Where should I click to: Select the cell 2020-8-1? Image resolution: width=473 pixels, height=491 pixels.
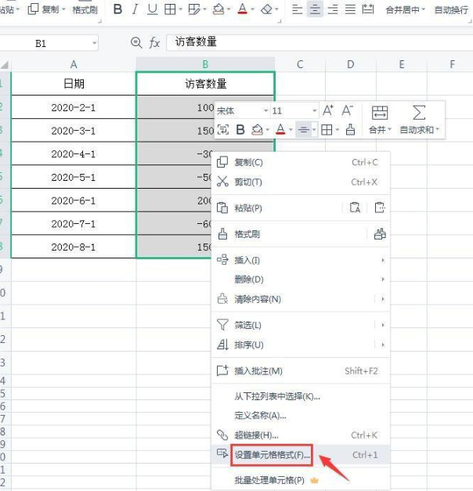74,247
